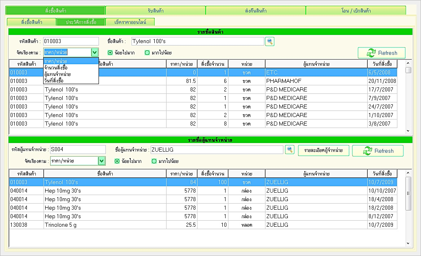Switch to the รับสินค้า main tab

(x=156, y=11)
